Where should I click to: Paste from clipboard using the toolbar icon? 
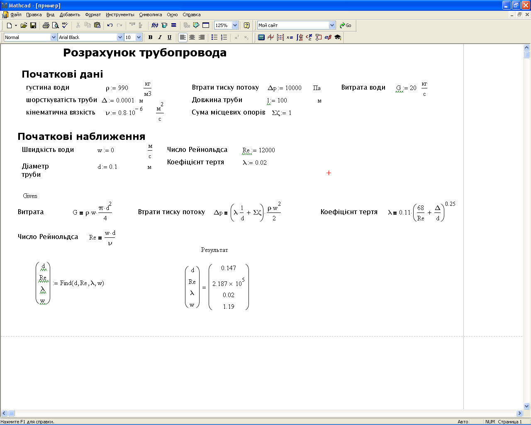[x=97, y=25]
